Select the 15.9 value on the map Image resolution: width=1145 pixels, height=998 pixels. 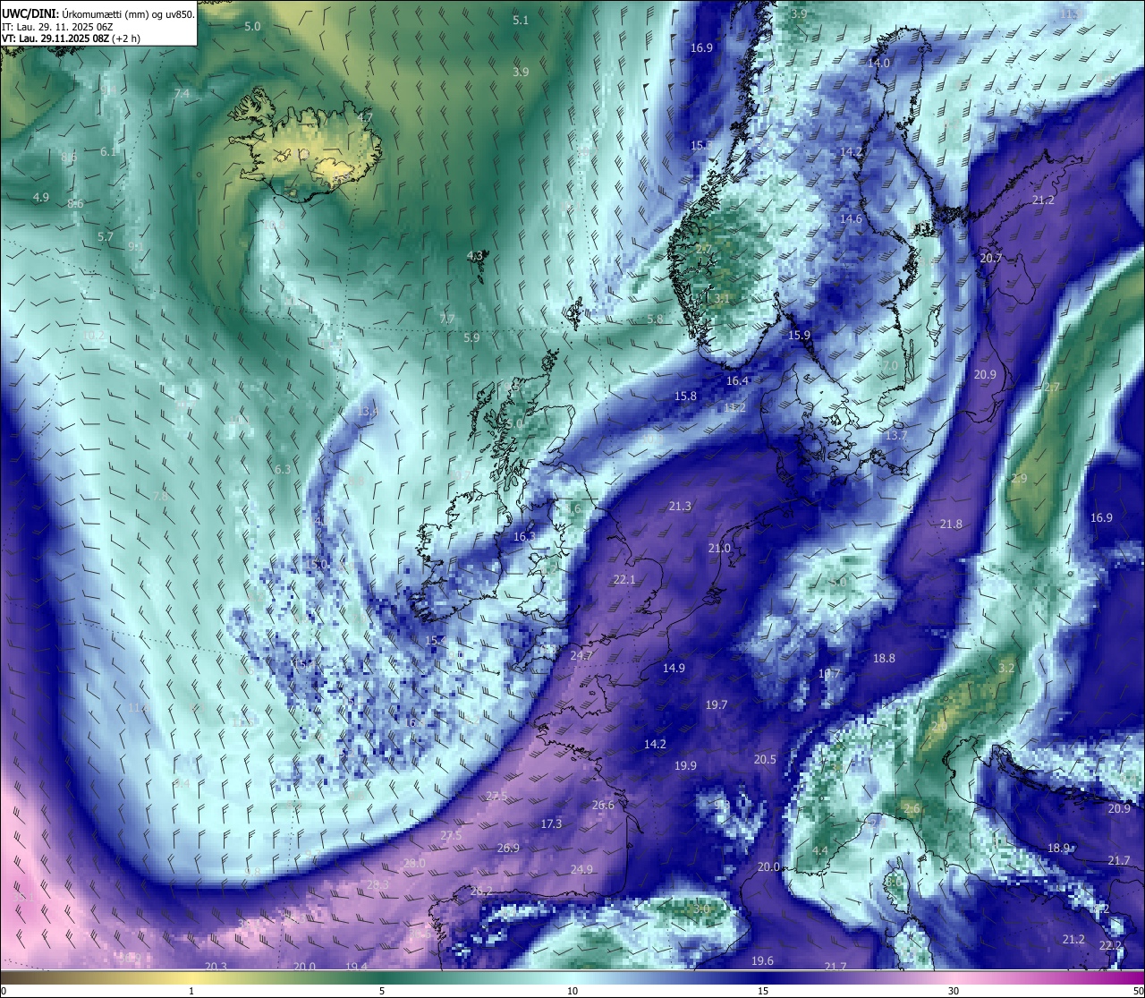point(799,335)
